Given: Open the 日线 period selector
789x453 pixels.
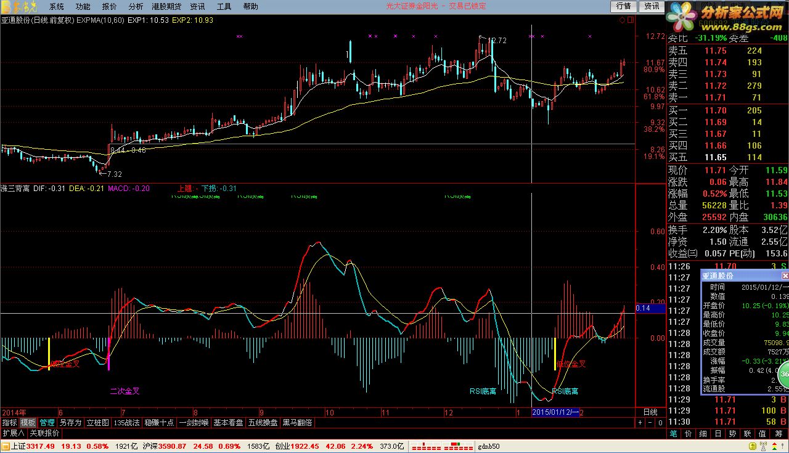Looking at the screenshot, I should click(x=650, y=412).
